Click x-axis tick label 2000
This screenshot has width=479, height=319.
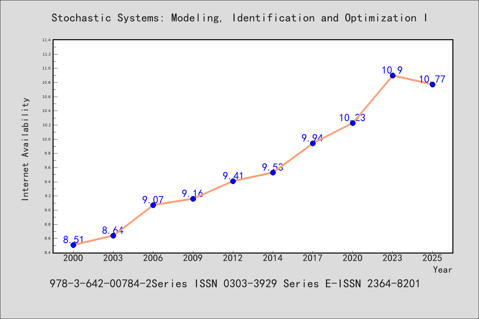pos(73,258)
